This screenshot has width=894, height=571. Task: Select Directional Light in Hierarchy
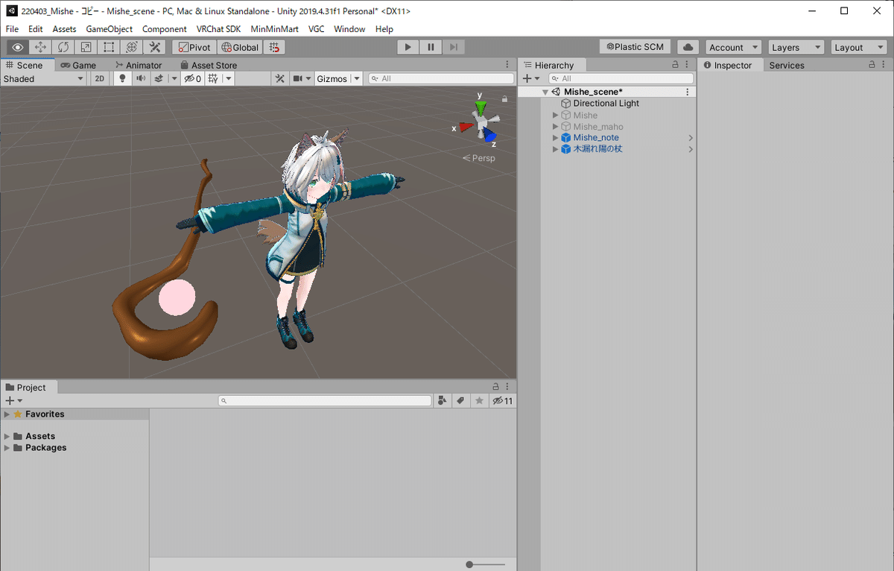tap(606, 104)
